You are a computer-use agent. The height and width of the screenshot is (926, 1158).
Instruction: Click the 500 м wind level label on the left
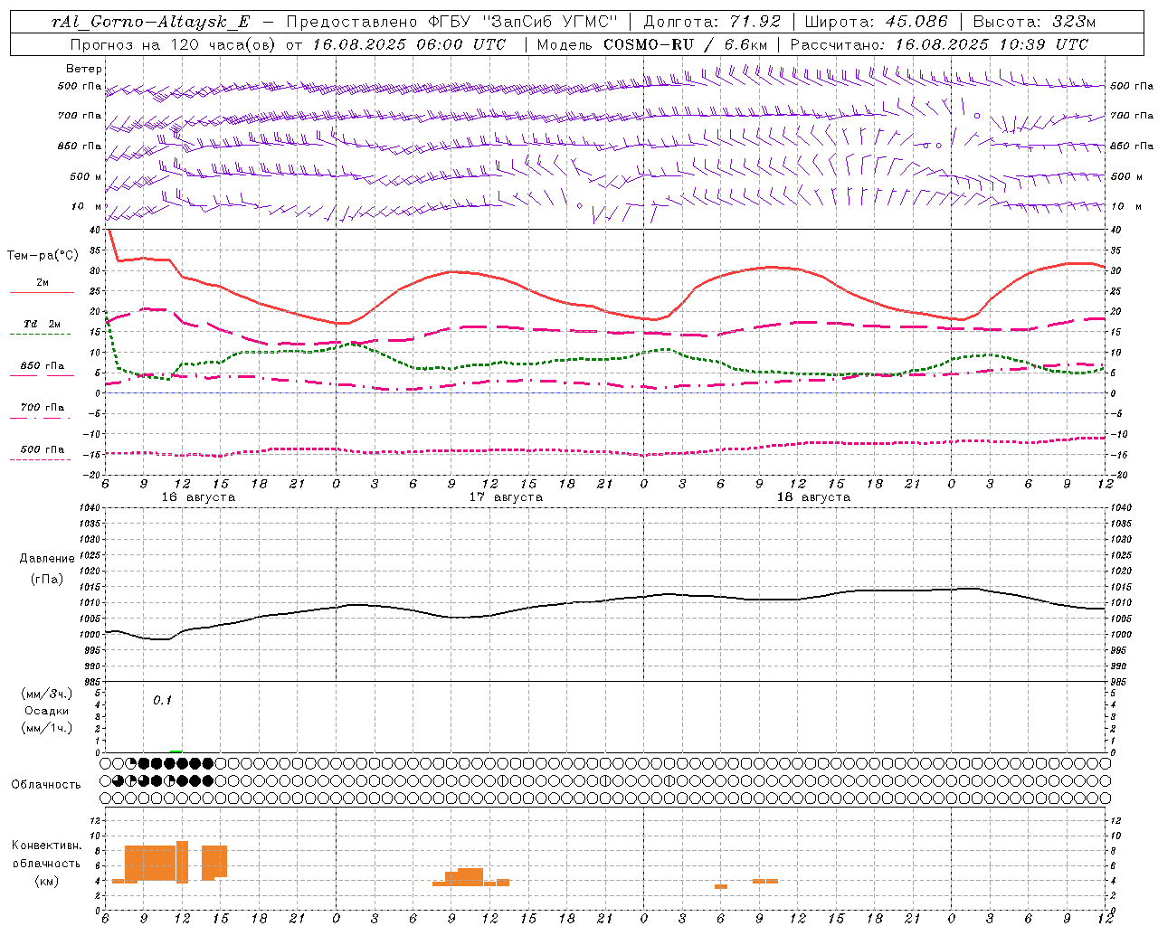pos(85,176)
